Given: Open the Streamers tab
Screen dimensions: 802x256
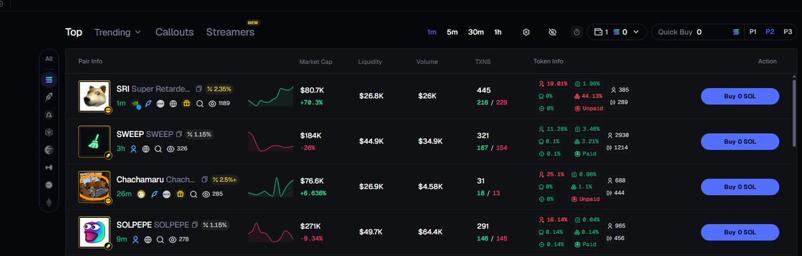Looking at the screenshot, I should coord(230,32).
